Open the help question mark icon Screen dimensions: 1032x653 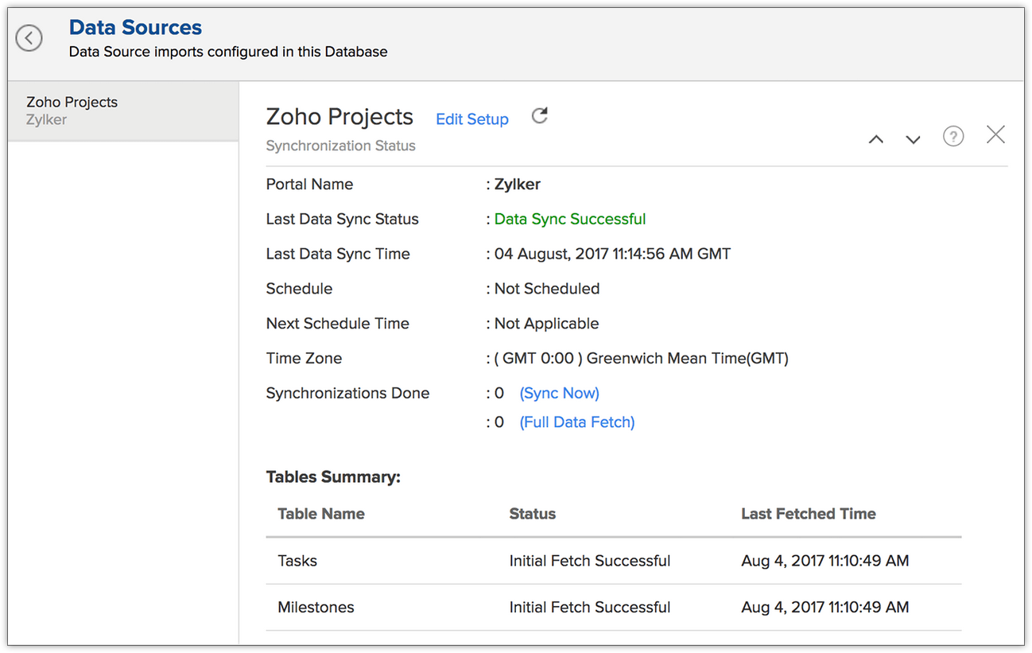[953, 137]
